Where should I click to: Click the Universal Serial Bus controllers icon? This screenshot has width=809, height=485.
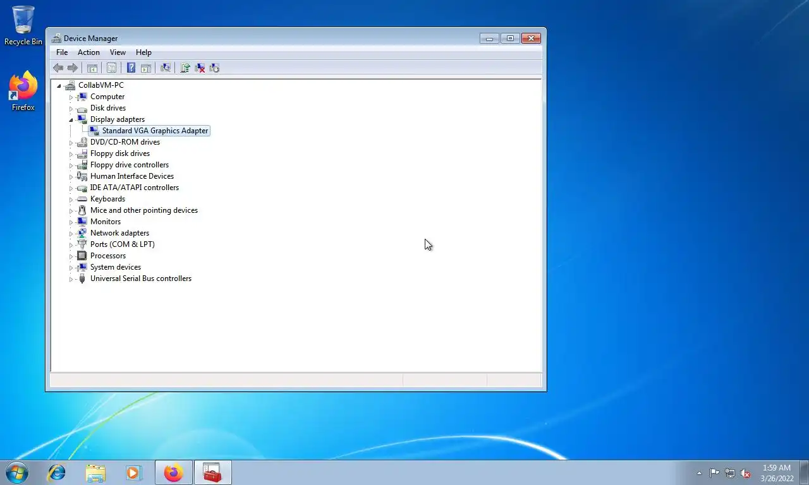pyautogui.click(x=82, y=278)
